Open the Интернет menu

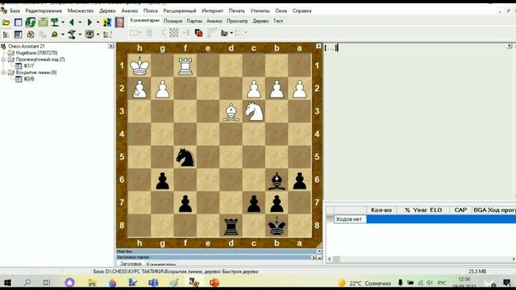[212, 10]
